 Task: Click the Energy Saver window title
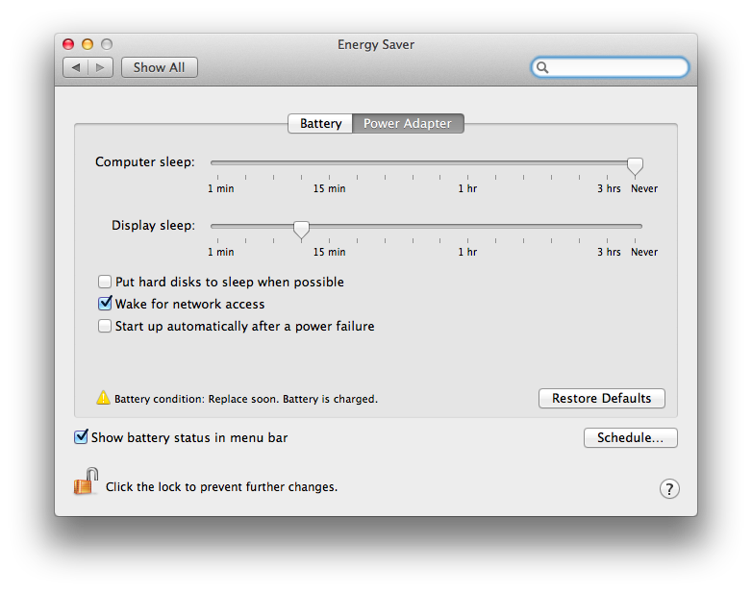(376, 44)
